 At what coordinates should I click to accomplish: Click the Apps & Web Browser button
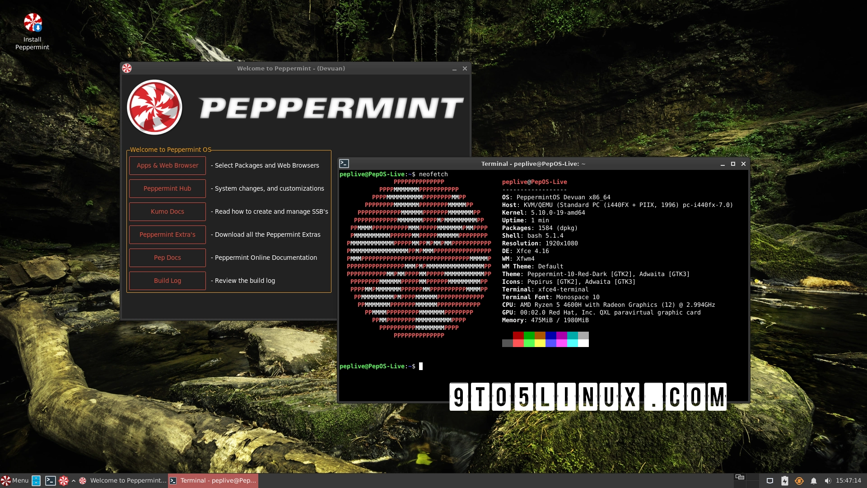coord(167,165)
